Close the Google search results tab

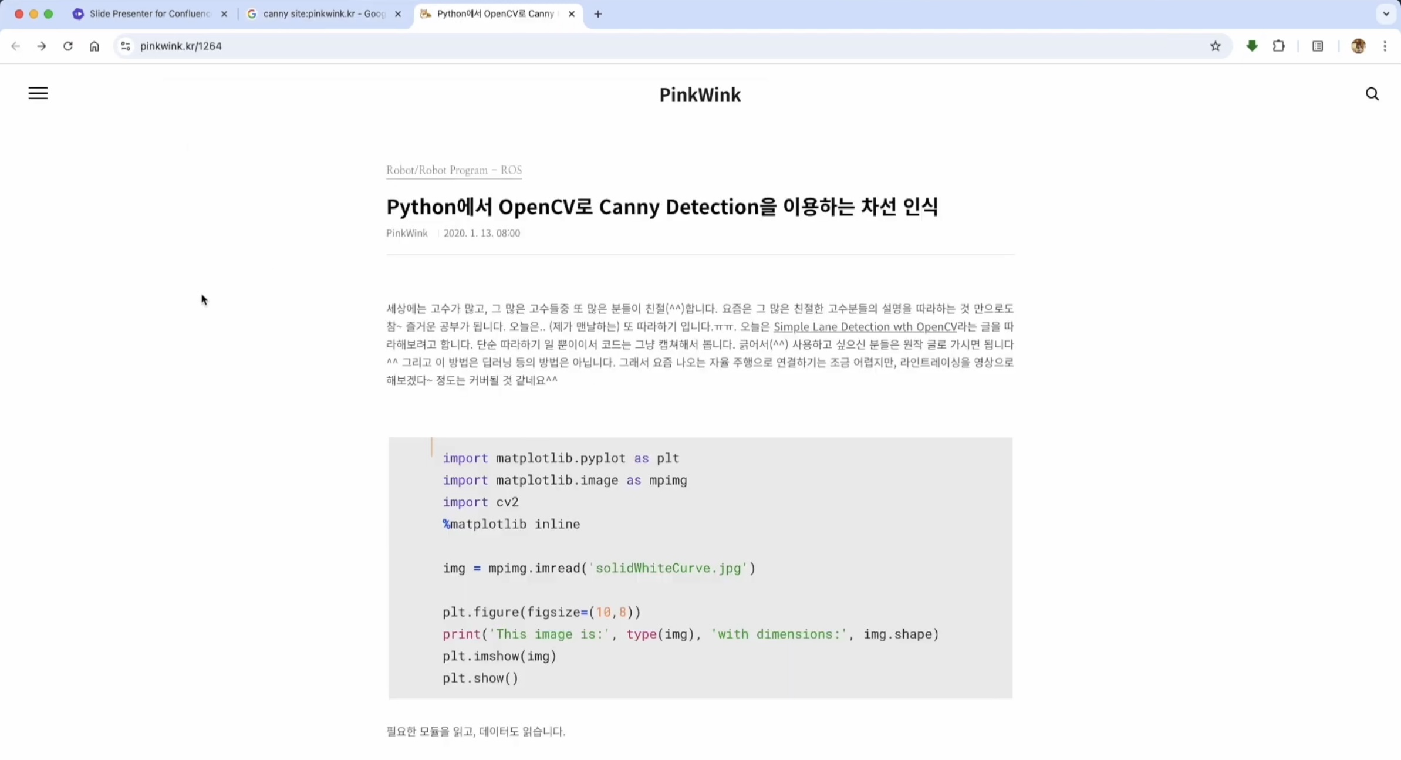point(398,13)
